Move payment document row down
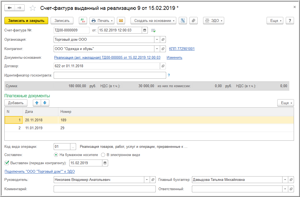The width and height of the screenshot is (300, 197). (x=45, y=103)
